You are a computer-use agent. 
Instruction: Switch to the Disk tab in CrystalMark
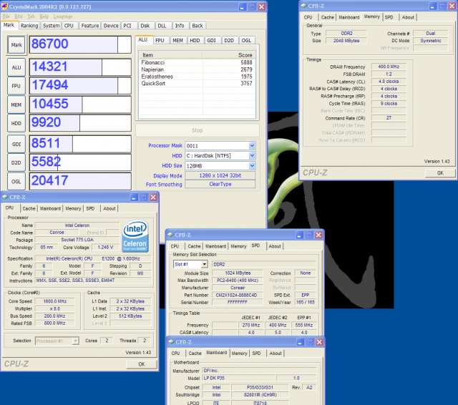coord(145,26)
